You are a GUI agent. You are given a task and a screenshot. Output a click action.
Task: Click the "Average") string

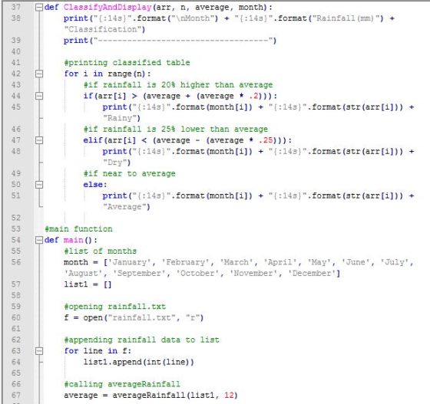tap(127, 207)
